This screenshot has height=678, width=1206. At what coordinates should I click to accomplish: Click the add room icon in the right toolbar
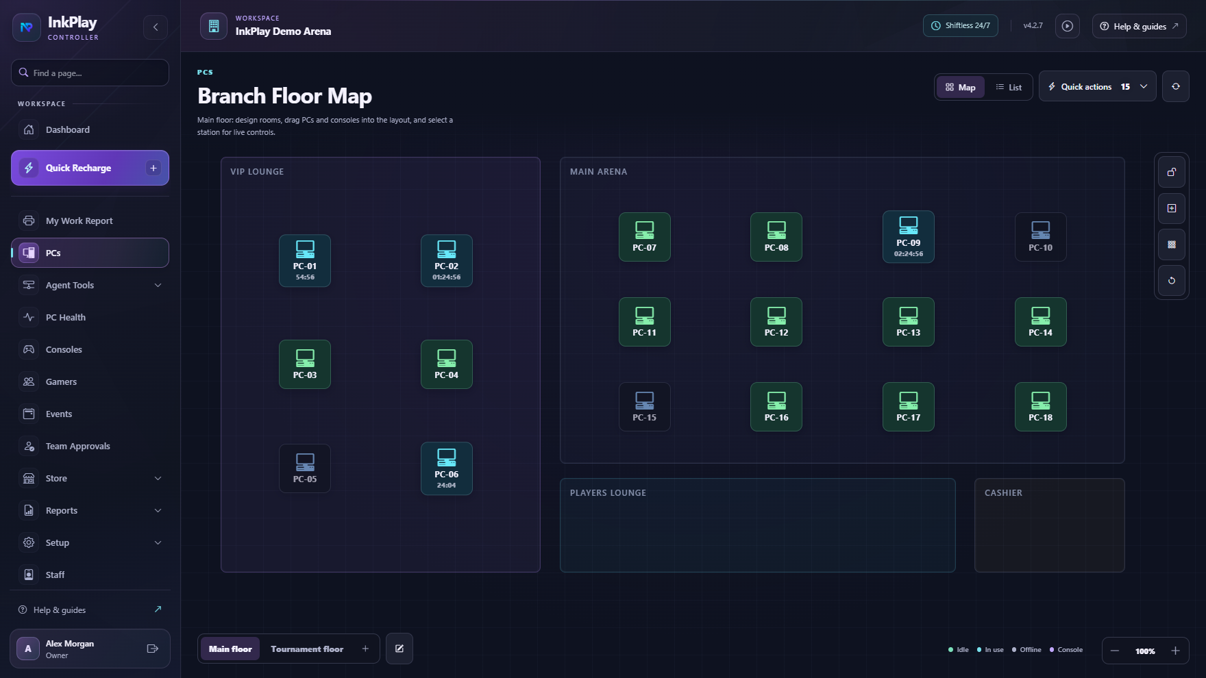(1172, 208)
